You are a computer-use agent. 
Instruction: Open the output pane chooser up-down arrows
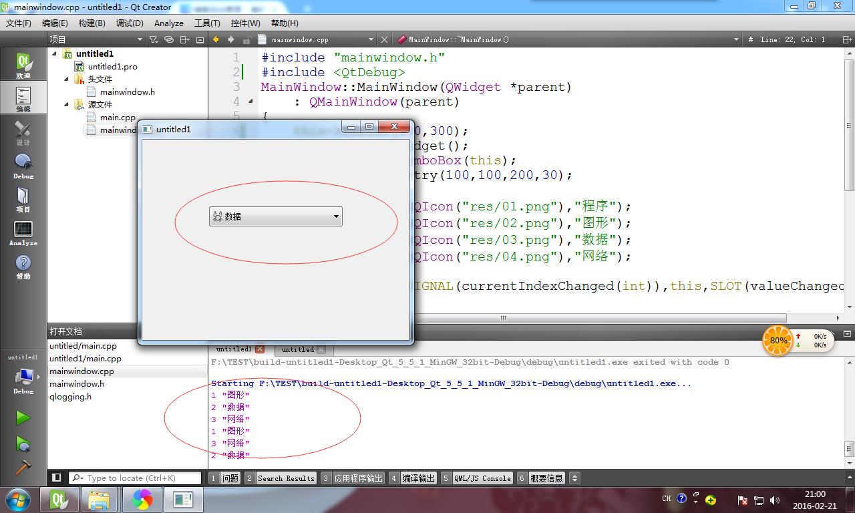pos(574,478)
